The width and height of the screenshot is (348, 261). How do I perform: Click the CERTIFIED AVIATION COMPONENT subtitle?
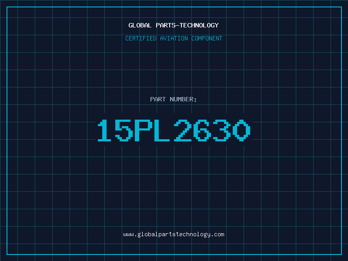tap(174, 38)
